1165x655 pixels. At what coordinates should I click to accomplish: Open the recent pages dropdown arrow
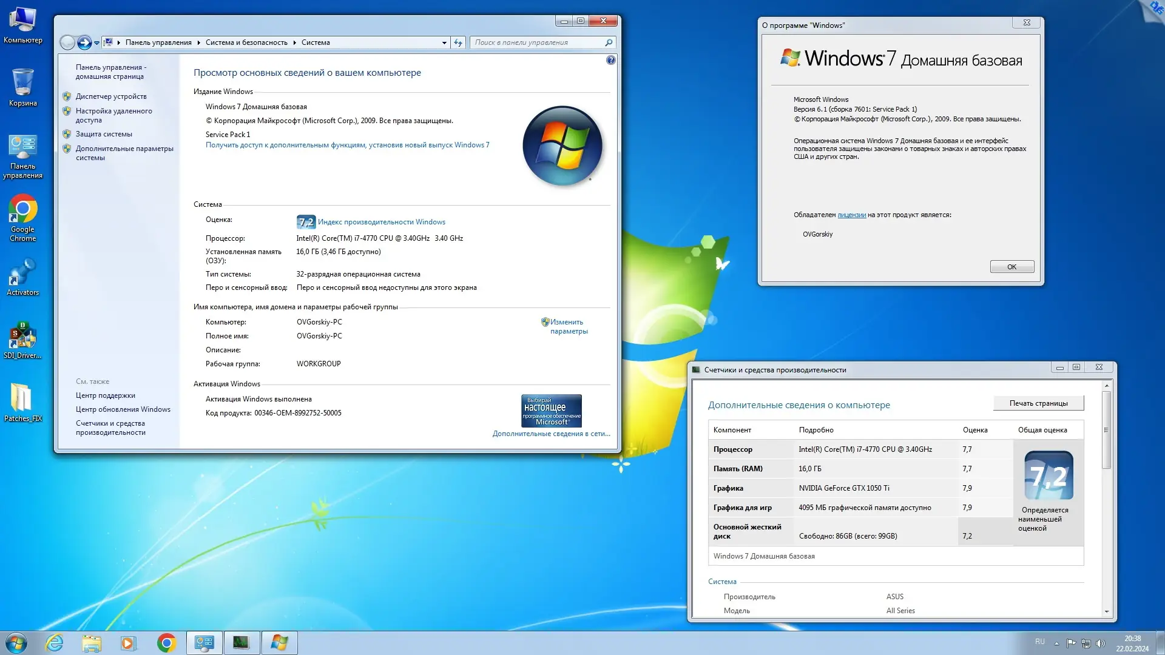(96, 42)
